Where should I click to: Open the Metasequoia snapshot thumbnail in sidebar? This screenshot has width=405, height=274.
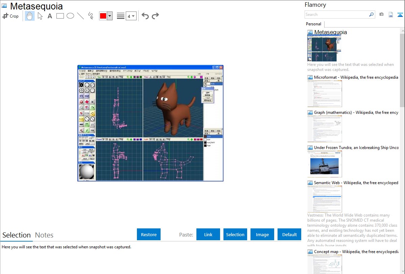[x=324, y=48]
